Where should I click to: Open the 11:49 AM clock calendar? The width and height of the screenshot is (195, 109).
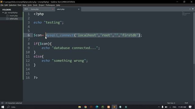tap(182, 107)
